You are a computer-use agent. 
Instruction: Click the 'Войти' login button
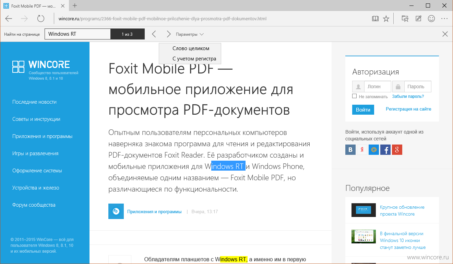[x=363, y=110]
